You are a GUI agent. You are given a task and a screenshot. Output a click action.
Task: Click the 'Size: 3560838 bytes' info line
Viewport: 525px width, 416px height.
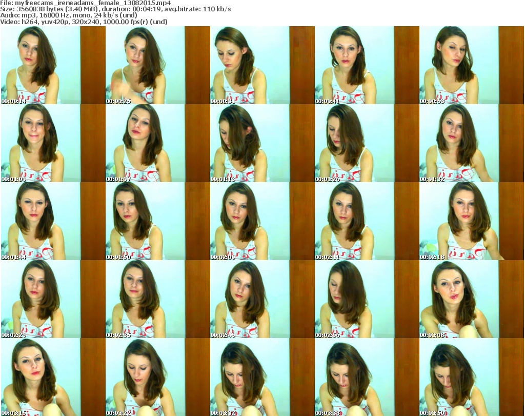point(115,9)
